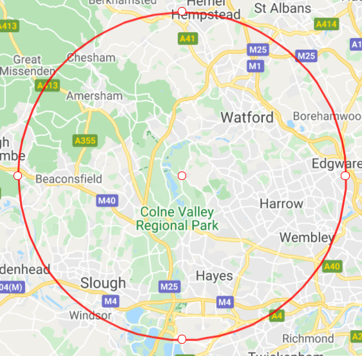Viewport: 362px width, 356px height.
Task: Click the A414 road shield
Action: click(x=327, y=24)
